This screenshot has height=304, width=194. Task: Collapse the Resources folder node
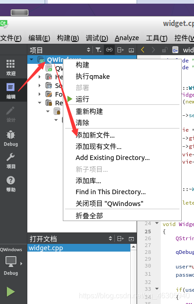coord(40,103)
